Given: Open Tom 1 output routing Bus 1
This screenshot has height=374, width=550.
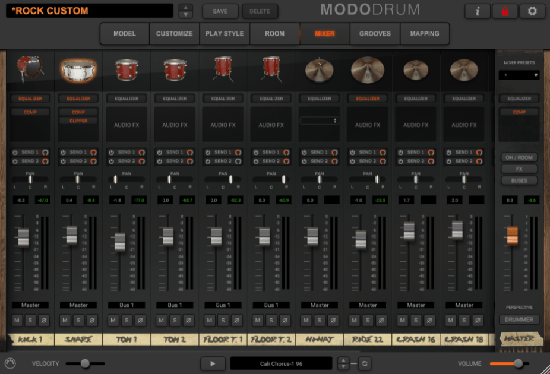Looking at the screenshot, I should coord(127,305).
